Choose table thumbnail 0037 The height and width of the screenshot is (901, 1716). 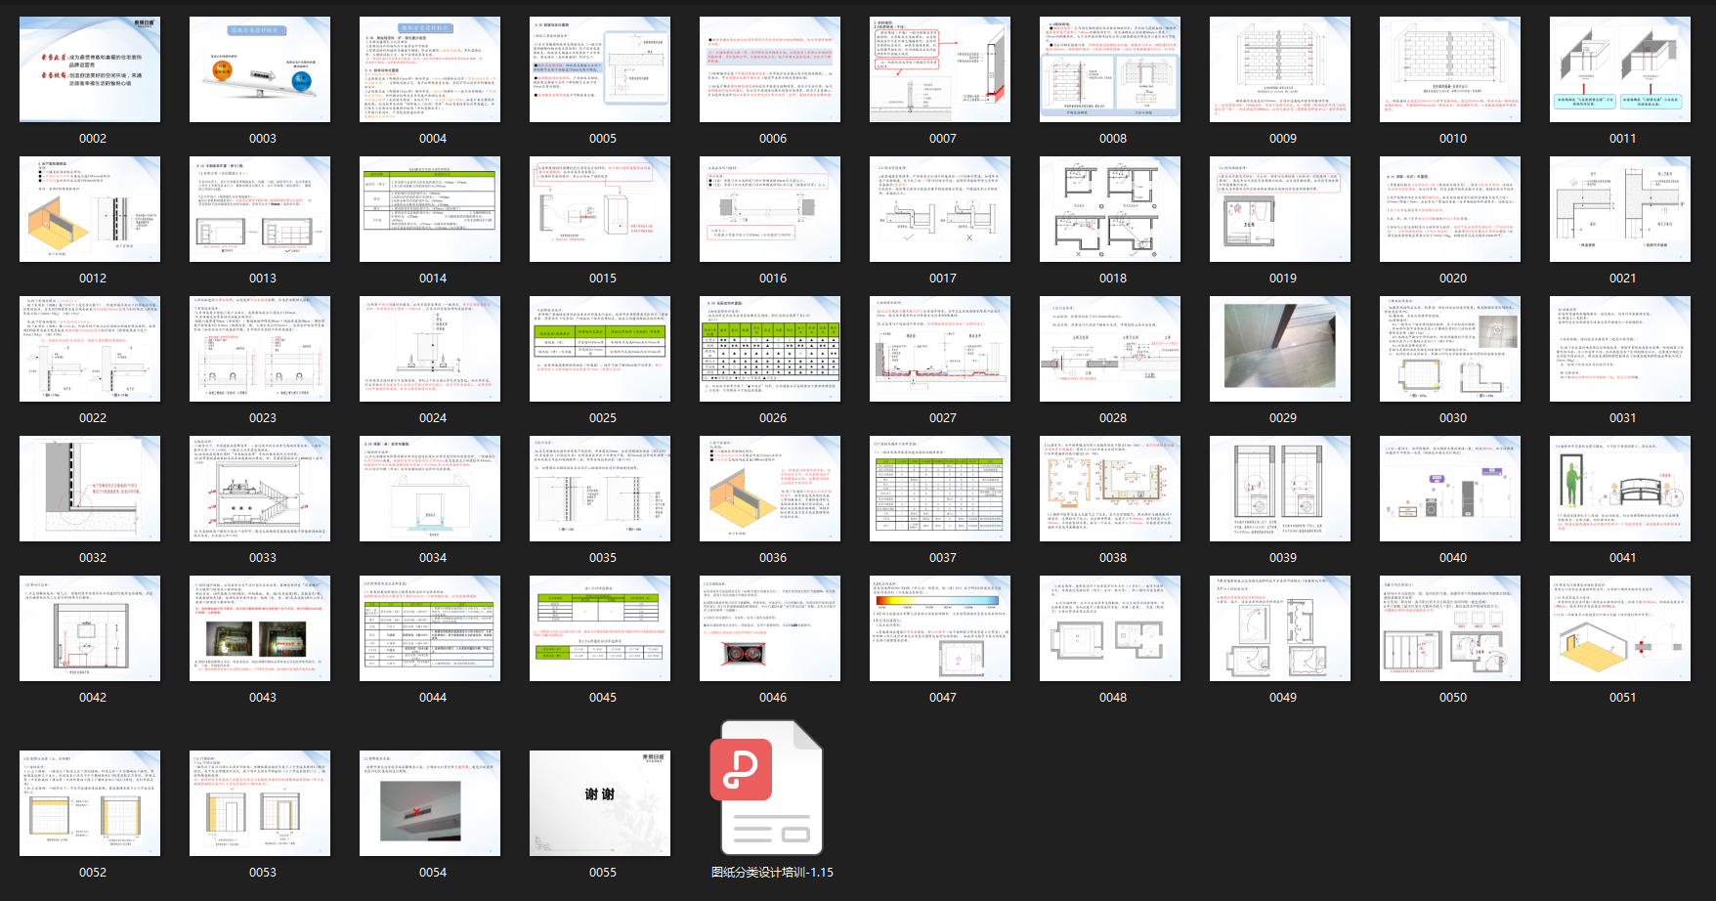940,489
